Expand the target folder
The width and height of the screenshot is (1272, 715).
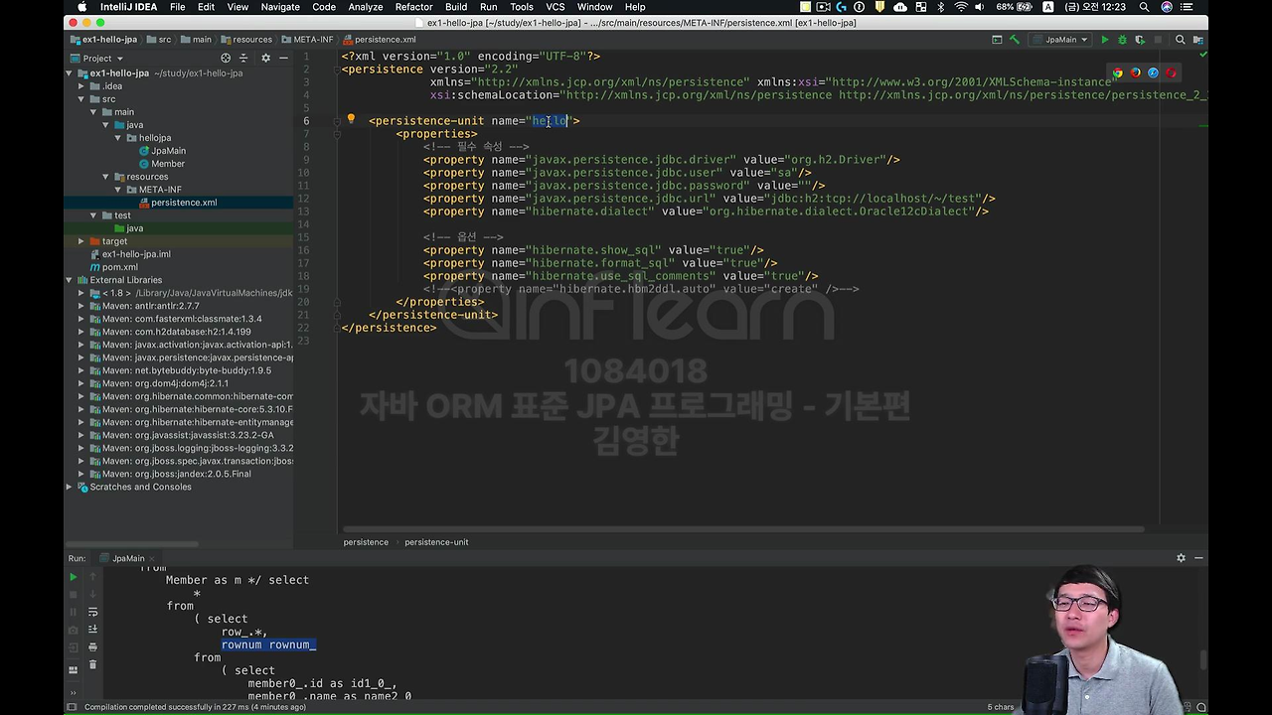point(81,241)
